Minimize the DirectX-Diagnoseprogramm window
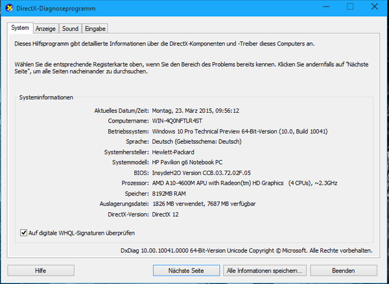 [326, 7]
